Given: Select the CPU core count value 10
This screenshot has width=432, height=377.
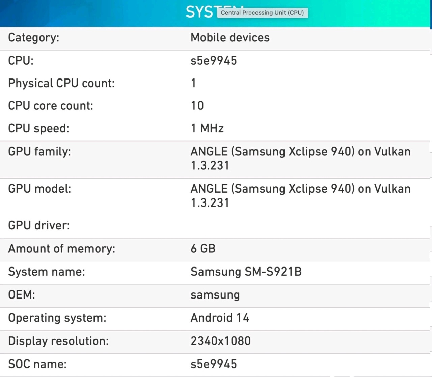Looking at the screenshot, I should click(x=198, y=105).
